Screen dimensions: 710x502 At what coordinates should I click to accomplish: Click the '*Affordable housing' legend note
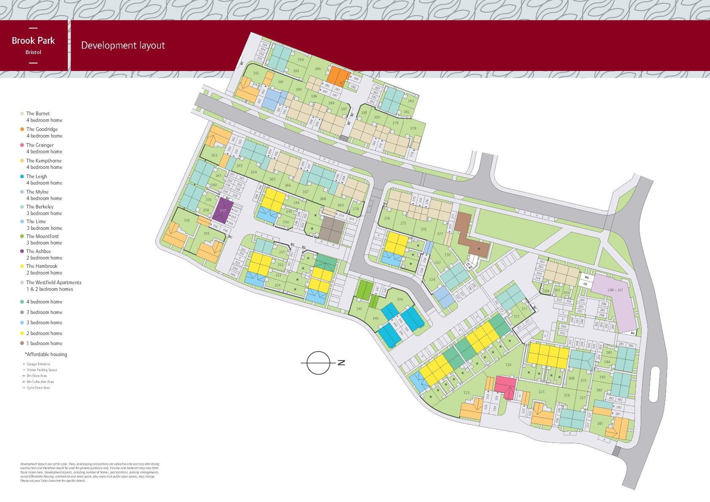(x=46, y=354)
